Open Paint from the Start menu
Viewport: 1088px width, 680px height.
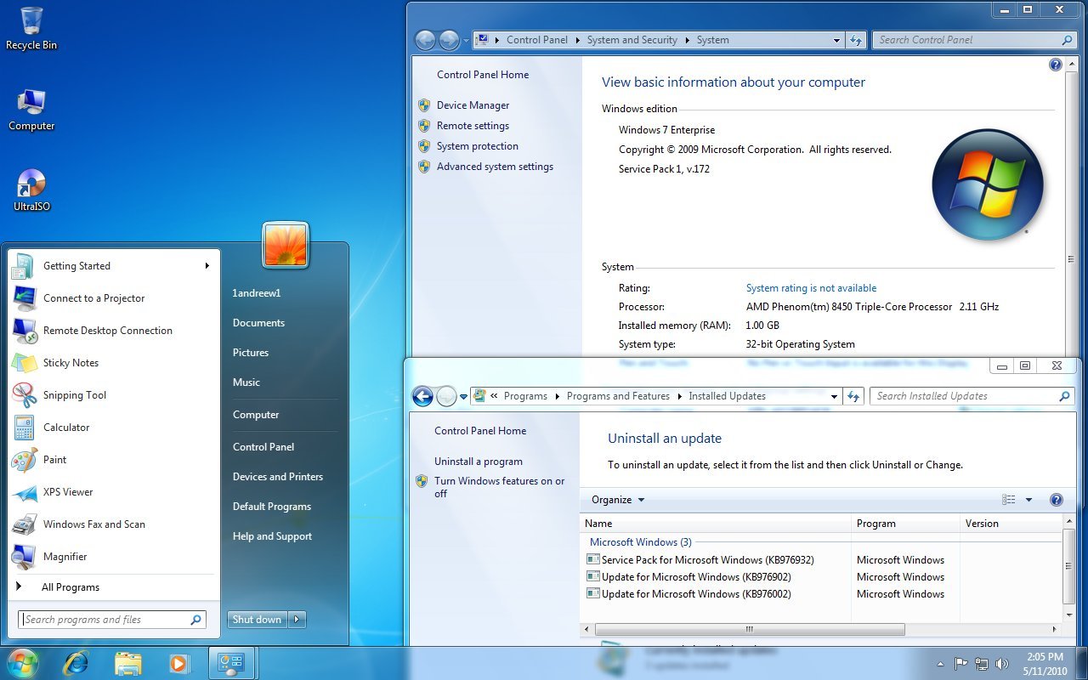[54, 459]
